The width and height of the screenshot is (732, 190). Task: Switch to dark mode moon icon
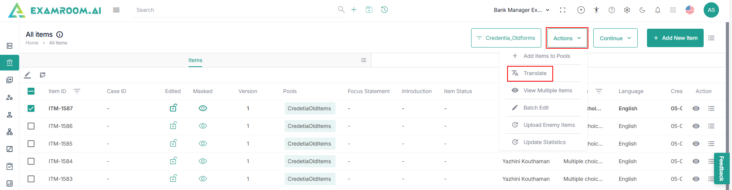[642, 10]
